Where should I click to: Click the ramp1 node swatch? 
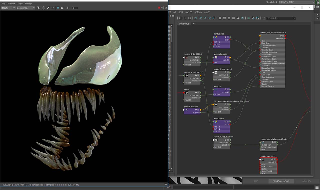186,93
